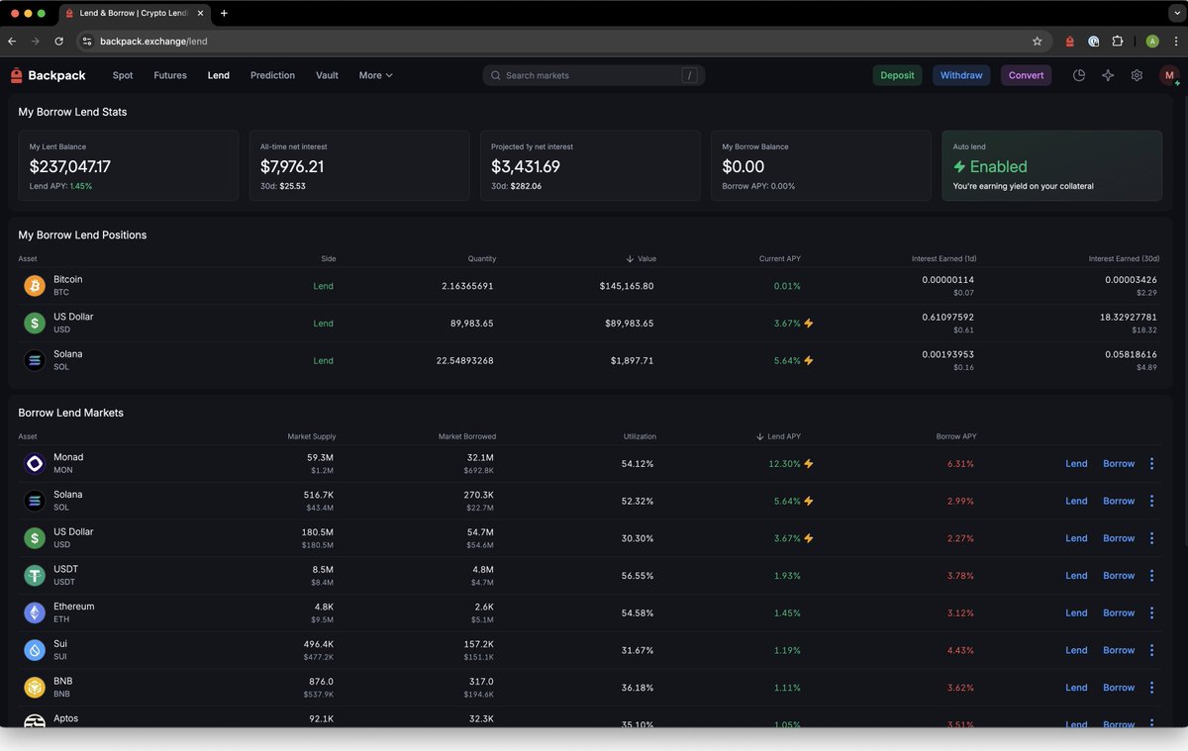Click the Convert button
This screenshot has width=1188, height=751.
[x=1026, y=75]
